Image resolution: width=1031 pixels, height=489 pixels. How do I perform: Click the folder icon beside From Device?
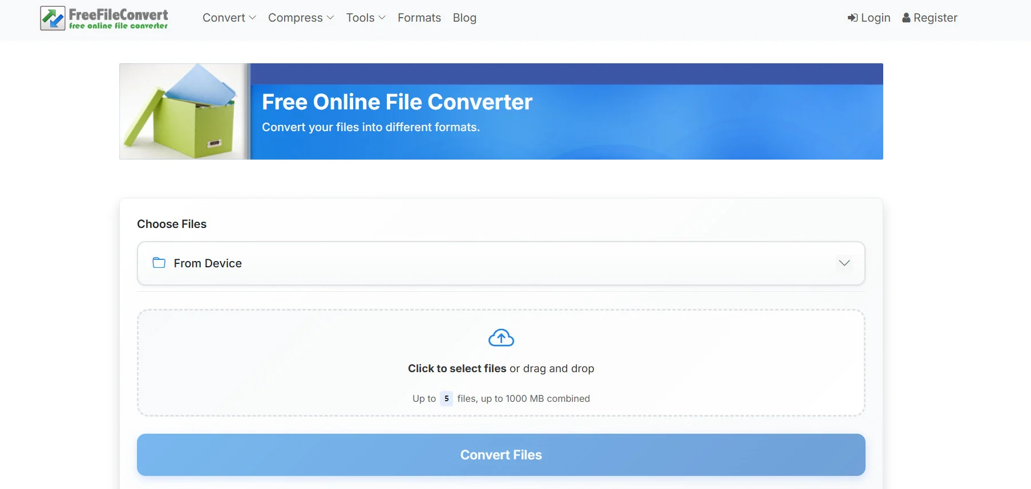coord(159,263)
